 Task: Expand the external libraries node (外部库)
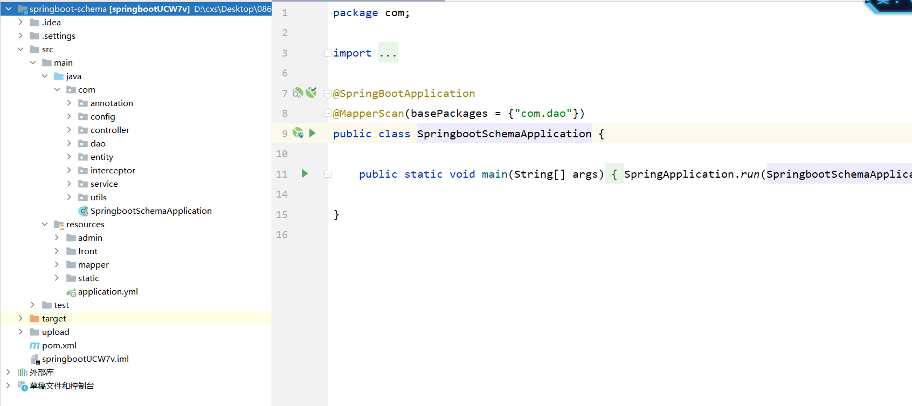pos(9,372)
